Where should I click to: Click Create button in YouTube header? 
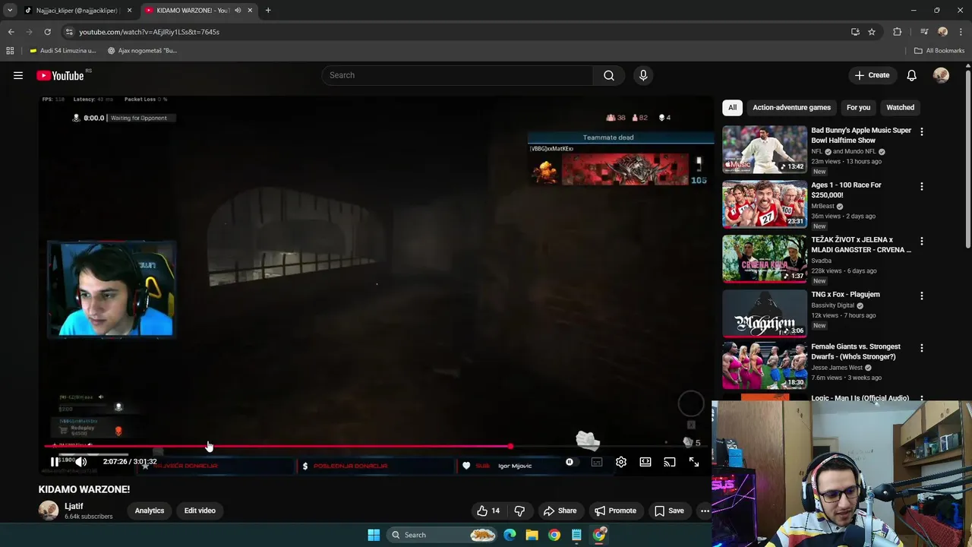tap(872, 75)
